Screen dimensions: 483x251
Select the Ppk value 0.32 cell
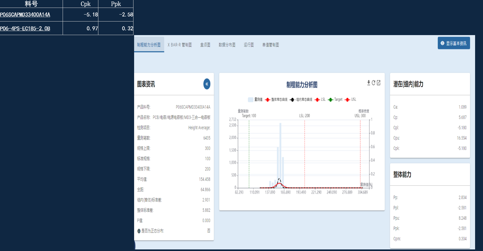pyautogui.click(x=116, y=28)
